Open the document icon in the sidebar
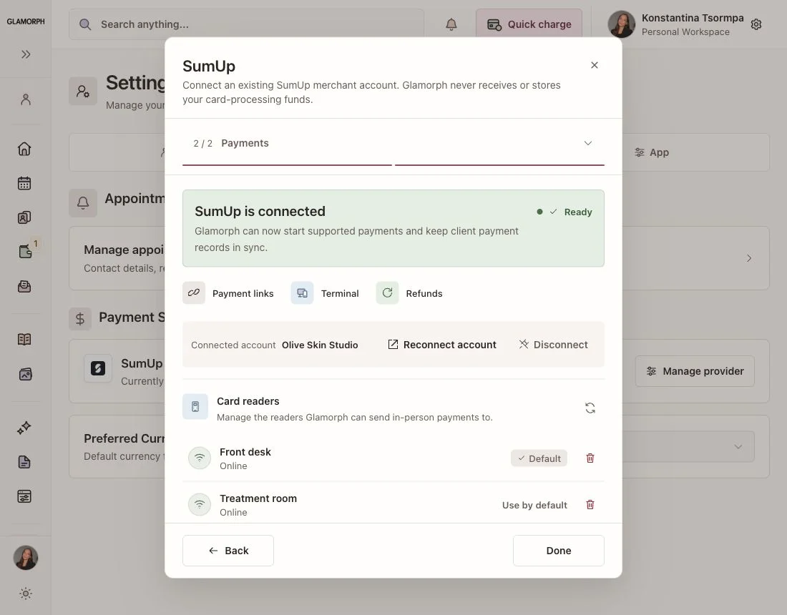 click(24, 462)
